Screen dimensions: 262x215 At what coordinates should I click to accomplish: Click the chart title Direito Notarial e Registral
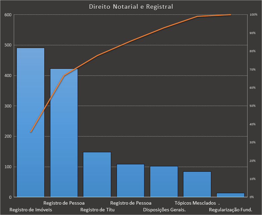click(131, 7)
